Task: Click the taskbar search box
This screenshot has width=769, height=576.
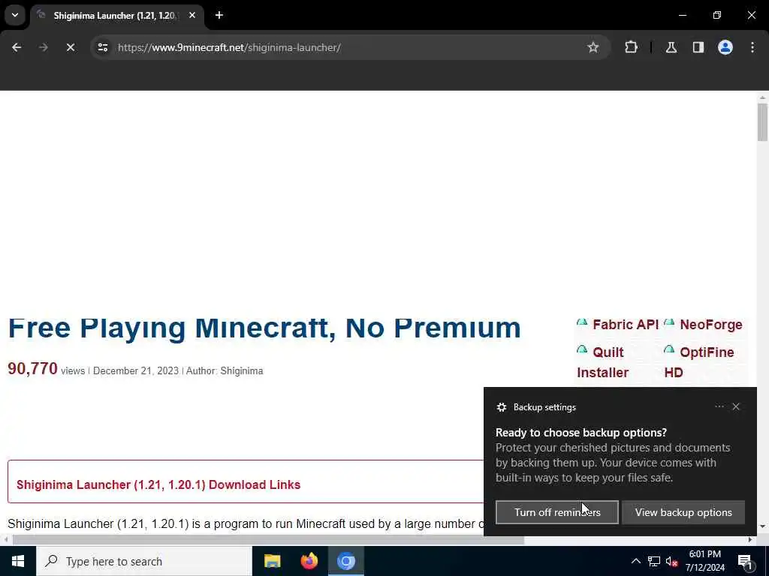Action: 143,561
